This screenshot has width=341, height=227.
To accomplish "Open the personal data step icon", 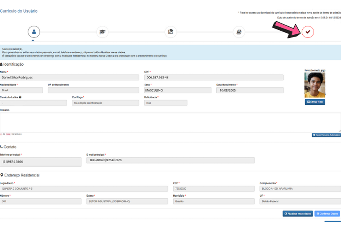I will point(34,32).
